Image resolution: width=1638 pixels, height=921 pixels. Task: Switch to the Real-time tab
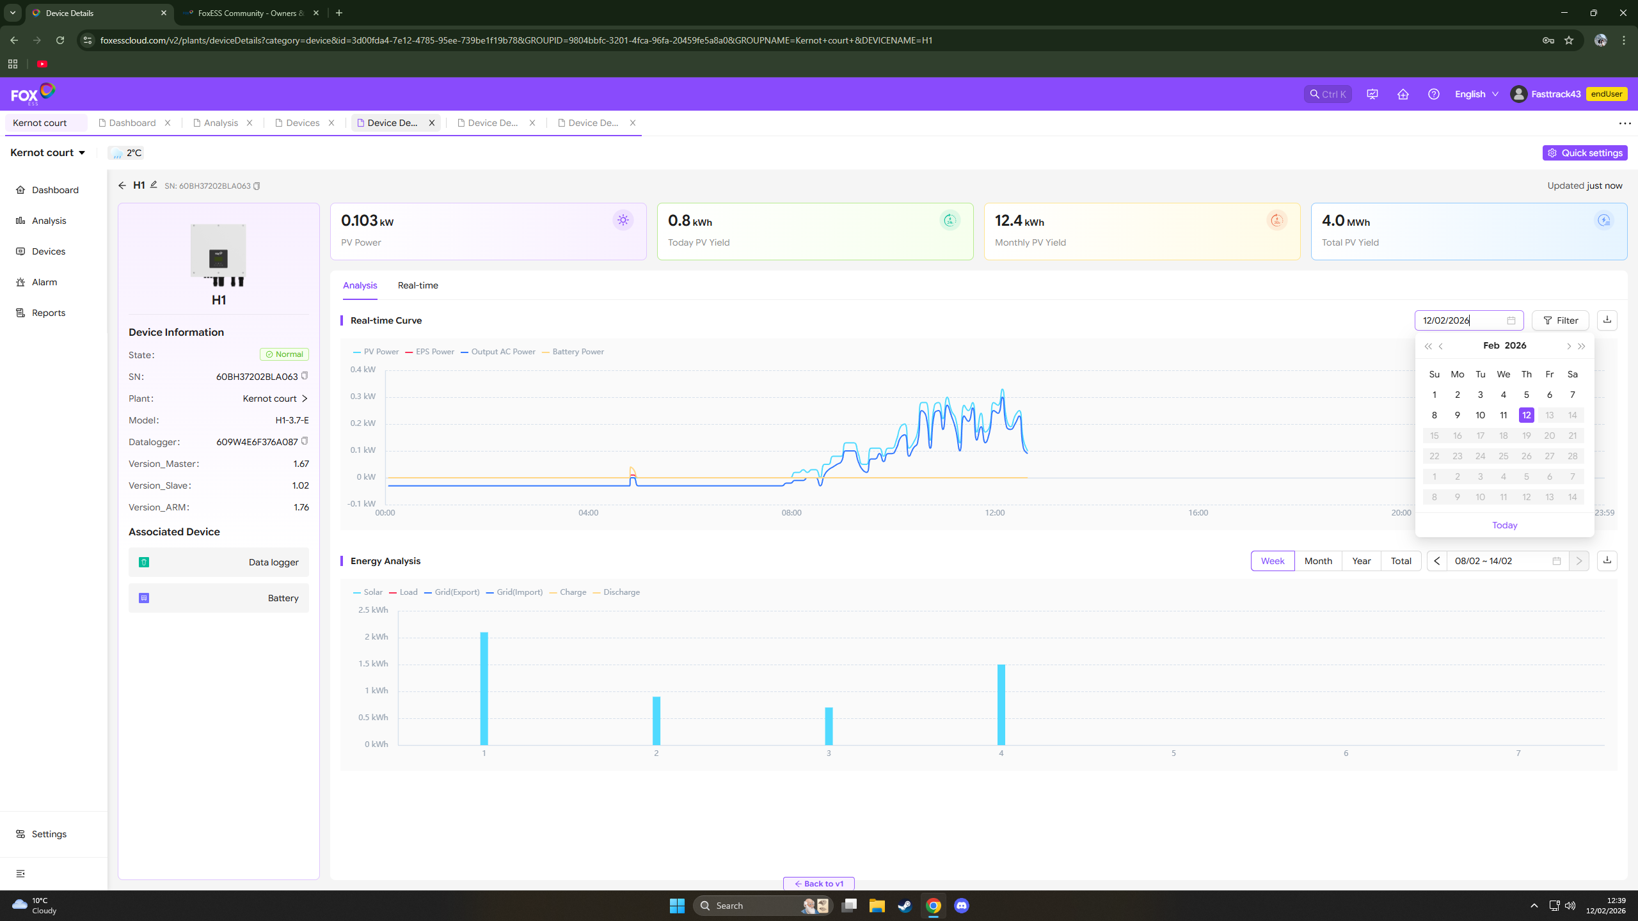pyautogui.click(x=418, y=285)
